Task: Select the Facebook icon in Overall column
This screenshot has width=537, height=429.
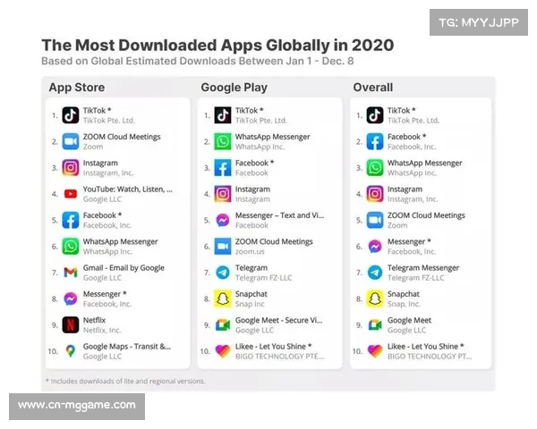Action: (375, 141)
